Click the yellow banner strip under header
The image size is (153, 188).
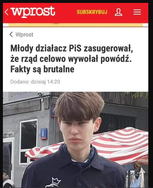pyautogui.click(x=76, y=25)
